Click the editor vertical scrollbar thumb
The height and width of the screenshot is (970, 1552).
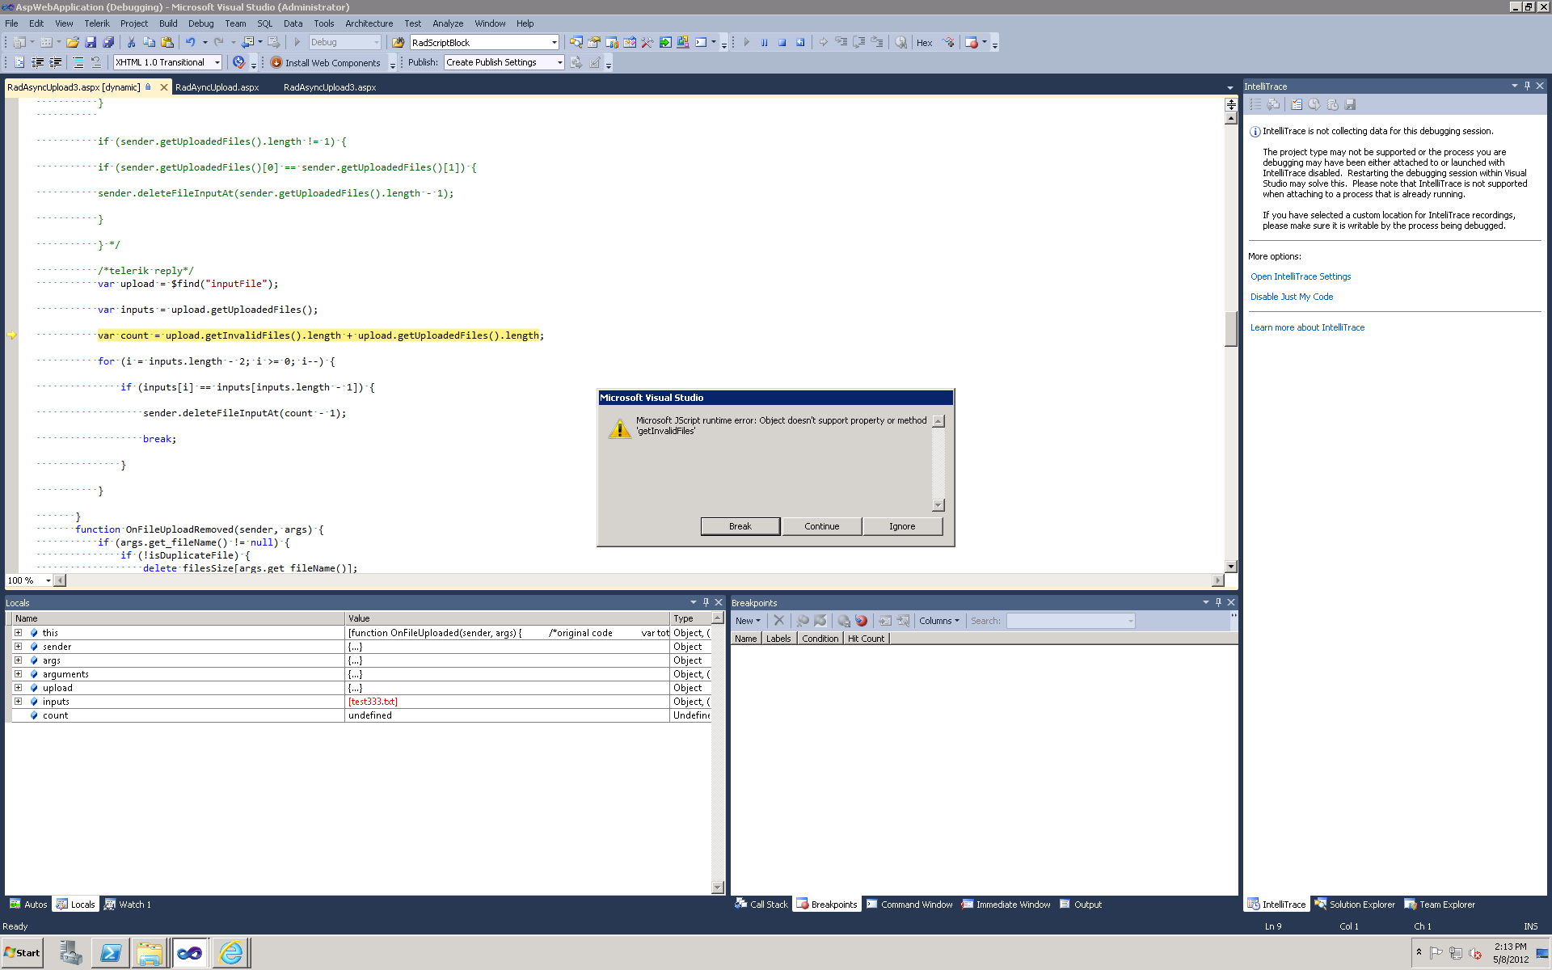coord(1230,327)
